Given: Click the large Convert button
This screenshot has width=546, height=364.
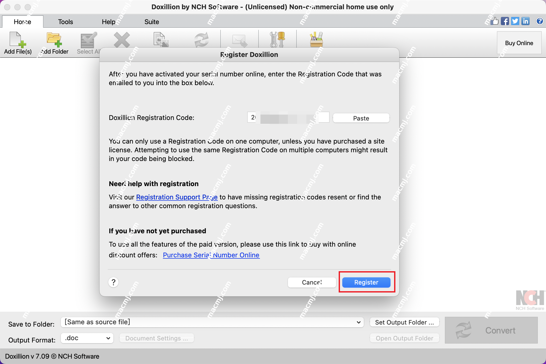Looking at the screenshot, I should 491,330.
